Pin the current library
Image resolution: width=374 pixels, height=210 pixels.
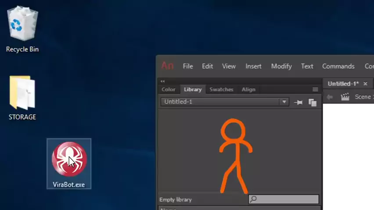298,102
